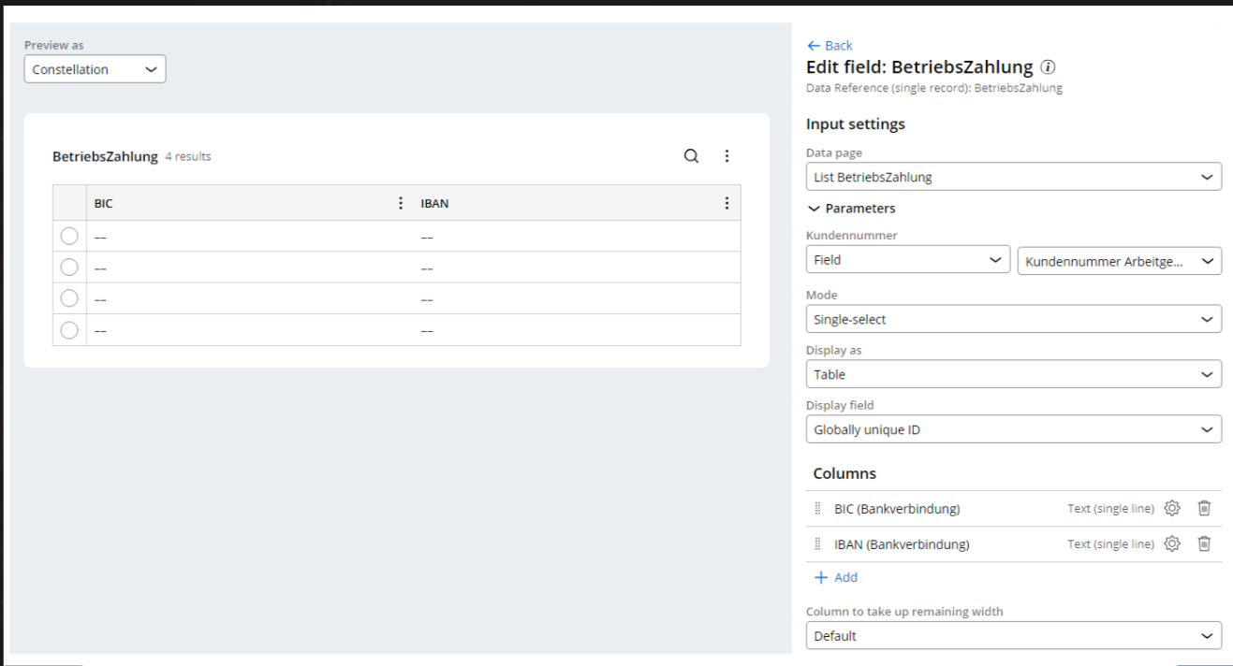Open settings gear for BIC column

point(1171,508)
